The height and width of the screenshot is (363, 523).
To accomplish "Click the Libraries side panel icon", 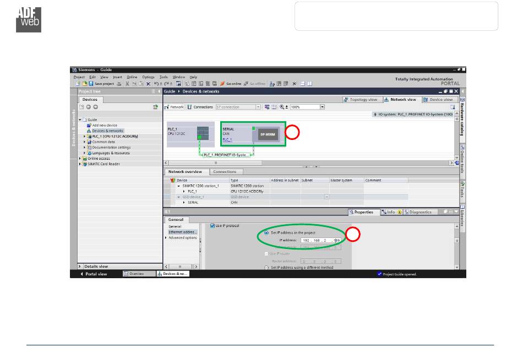I will (462, 207).
